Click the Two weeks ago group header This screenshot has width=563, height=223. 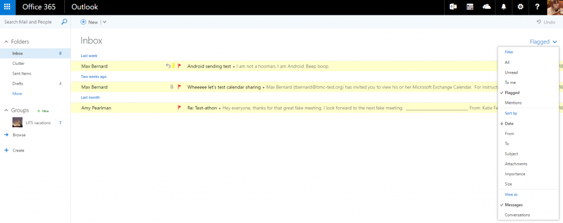coord(93,76)
